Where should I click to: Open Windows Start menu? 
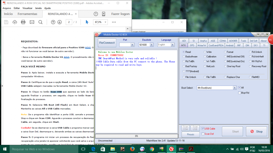pyautogui.click(x=5, y=149)
